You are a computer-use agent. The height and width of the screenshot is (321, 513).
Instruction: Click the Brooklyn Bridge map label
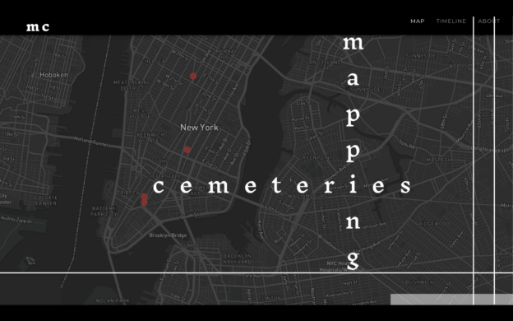pyautogui.click(x=168, y=235)
